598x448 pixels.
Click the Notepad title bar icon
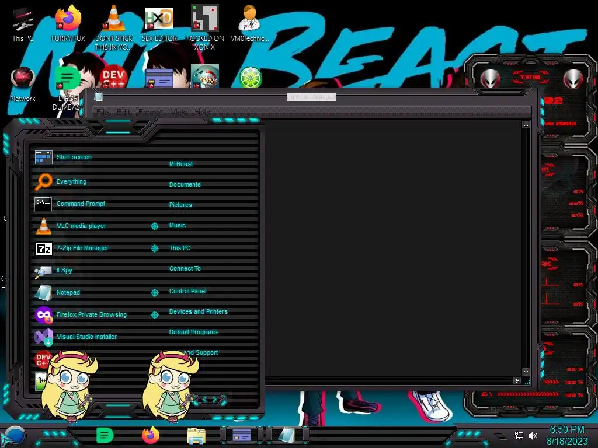[98, 97]
